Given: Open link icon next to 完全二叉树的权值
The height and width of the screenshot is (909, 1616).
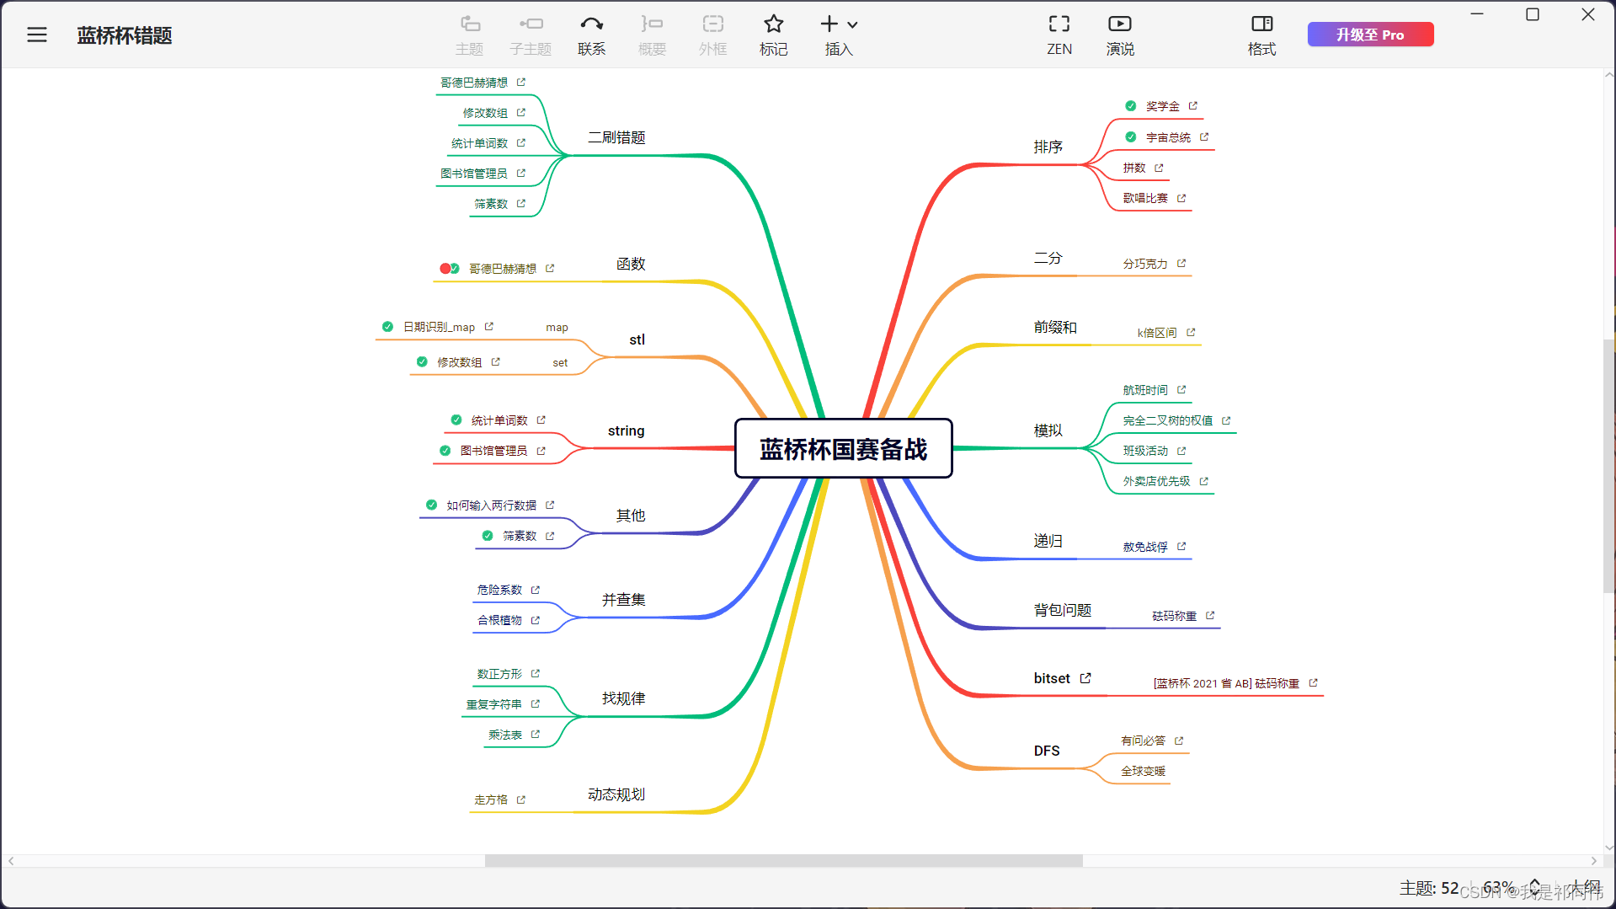Looking at the screenshot, I should click(1226, 420).
